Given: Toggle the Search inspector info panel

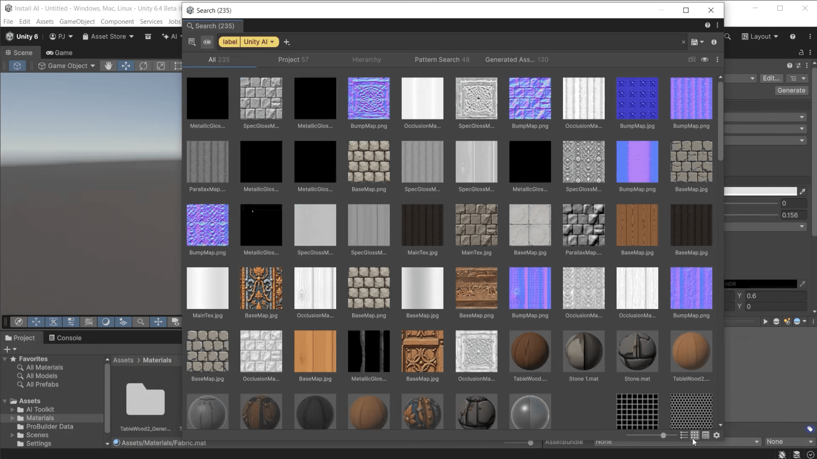Looking at the screenshot, I should coord(714,42).
